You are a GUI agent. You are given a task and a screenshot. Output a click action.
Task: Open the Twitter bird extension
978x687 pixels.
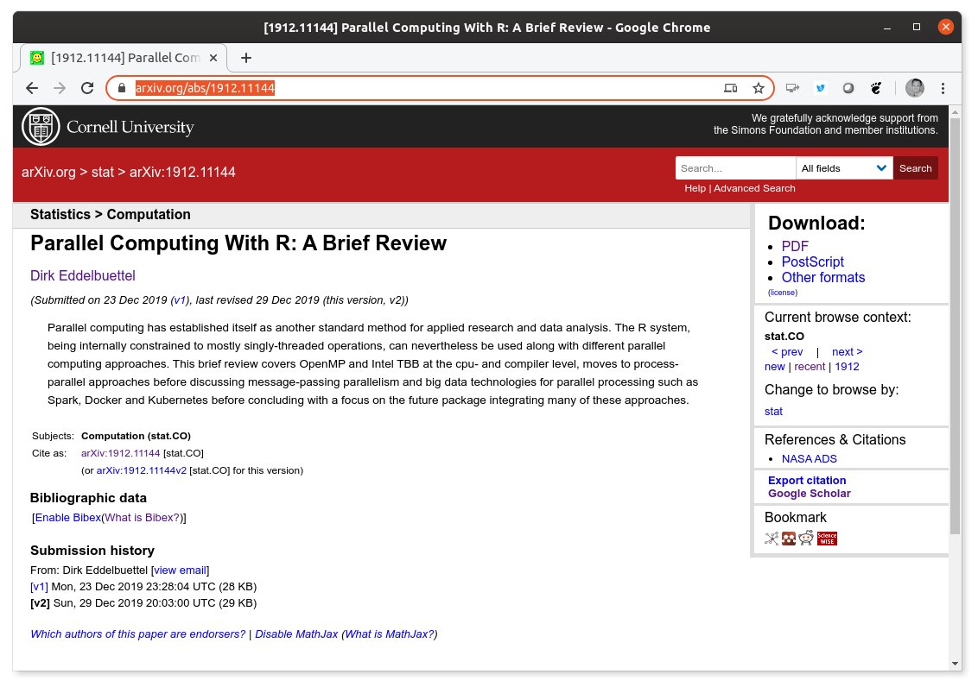click(820, 88)
